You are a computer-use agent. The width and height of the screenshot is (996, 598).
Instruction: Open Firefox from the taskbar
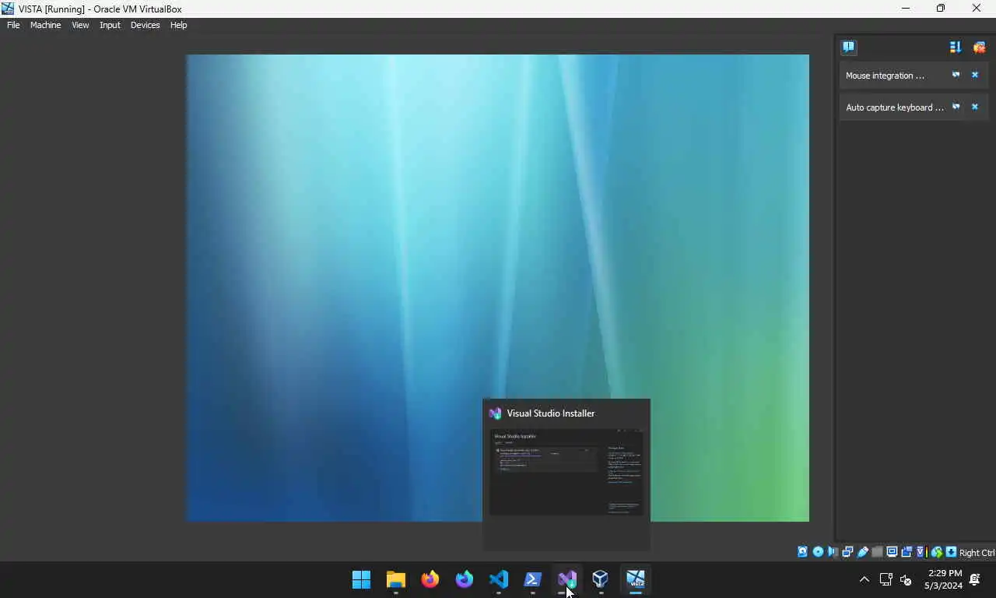pyautogui.click(x=430, y=579)
